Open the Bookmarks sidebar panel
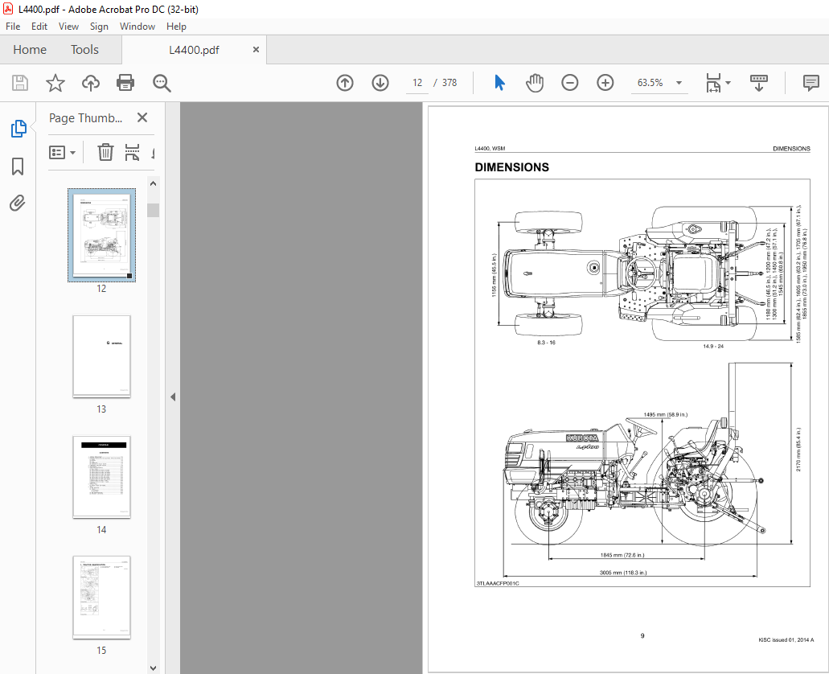This screenshot has width=829, height=674. [x=18, y=166]
